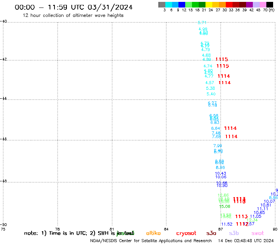The height and width of the screenshot is (244, 278).
Task: Click the wave height value 12.66
Action: (x=223, y=195)
